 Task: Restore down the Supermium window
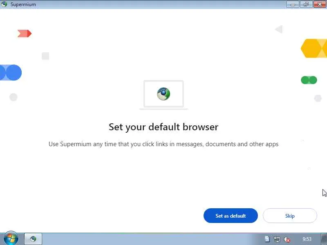point(306,4)
